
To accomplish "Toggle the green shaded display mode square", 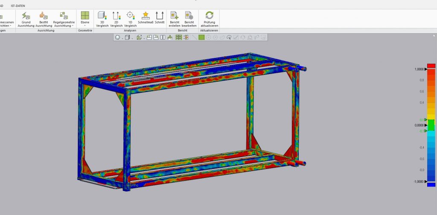I will 201,37.
